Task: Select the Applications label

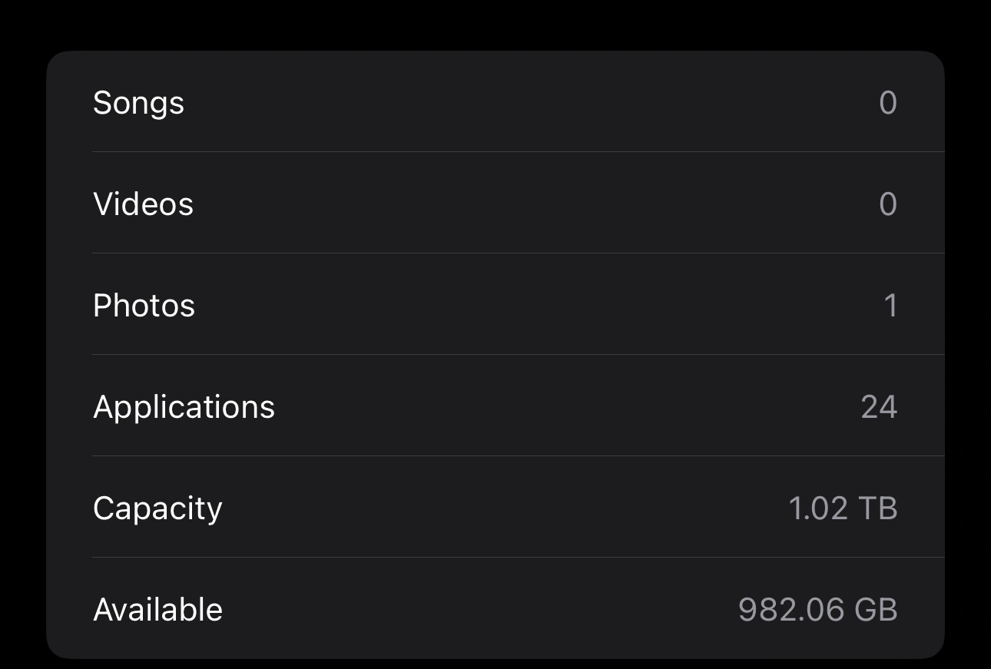Action: pos(184,407)
